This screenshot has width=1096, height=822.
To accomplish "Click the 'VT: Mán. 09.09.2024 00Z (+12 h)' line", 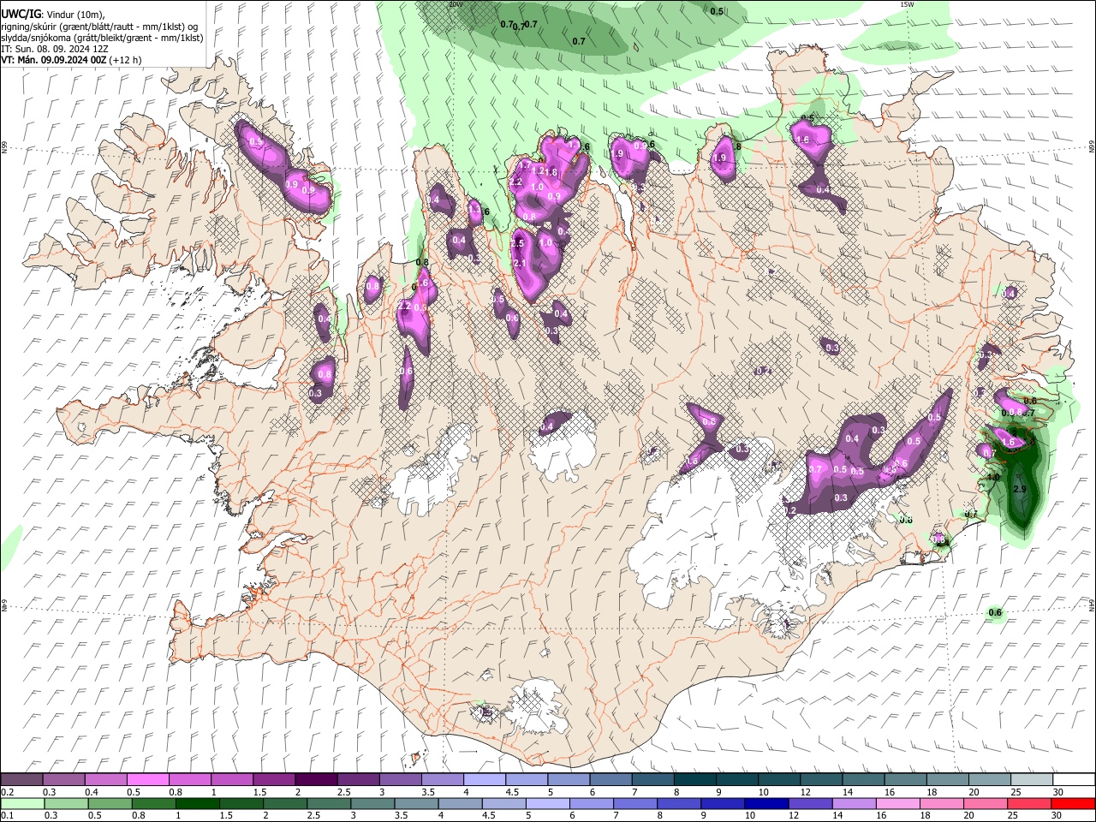I will pos(71,60).
